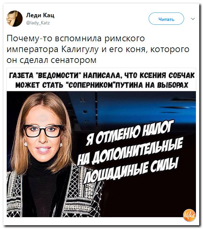The height and width of the screenshot is (229, 203).
Task: Click the black-framed glasses in the photo
Action: (x=43, y=131)
